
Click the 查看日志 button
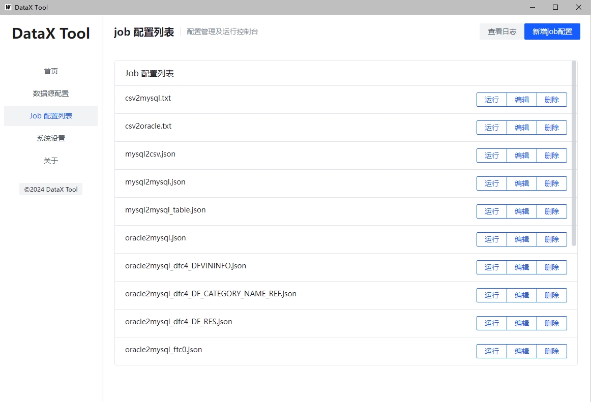tap(502, 32)
